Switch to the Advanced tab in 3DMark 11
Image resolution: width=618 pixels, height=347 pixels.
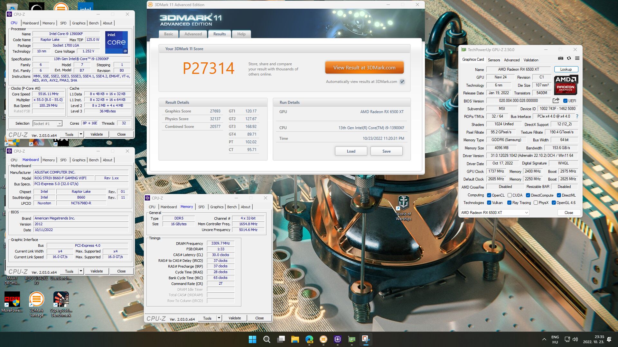tap(193, 34)
